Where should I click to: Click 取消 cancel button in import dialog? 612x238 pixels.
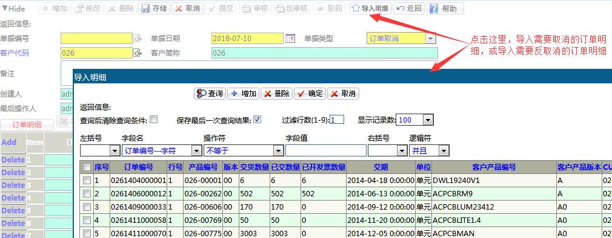(343, 94)
